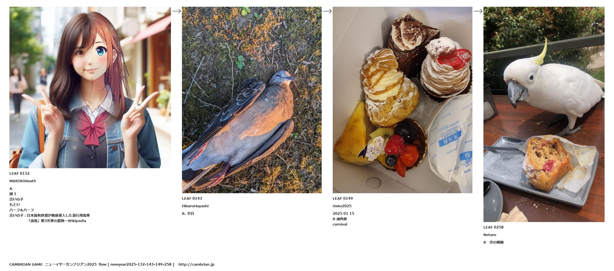Click the arrow before the cockatoo photo
614x271 pixels.
tap(478, 11)
